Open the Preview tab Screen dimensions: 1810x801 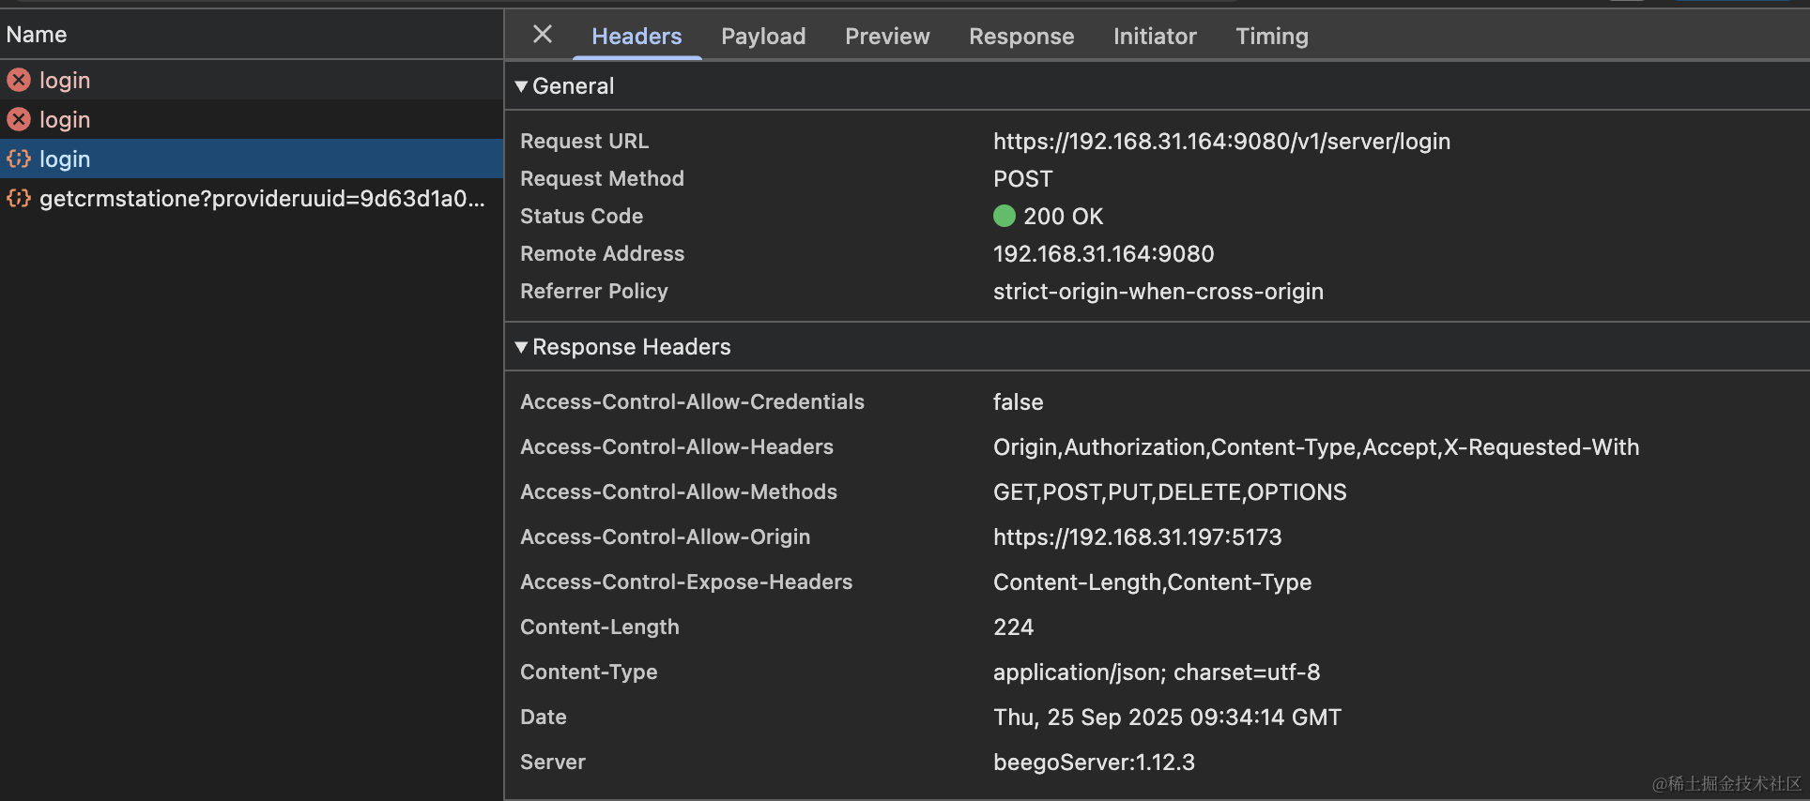(886, 37)
